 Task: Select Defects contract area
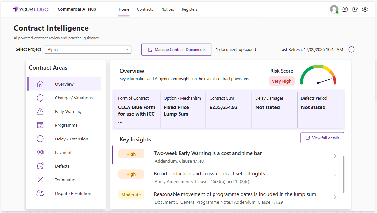[x=64, y=166]
